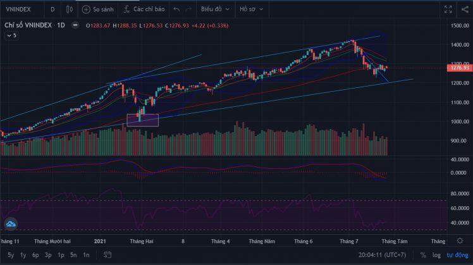The width and height of the screenshot is (473, 265).
Task: Click the Tháng Hai time axis label
Action: pyautogui.click(x=142, y=241)
